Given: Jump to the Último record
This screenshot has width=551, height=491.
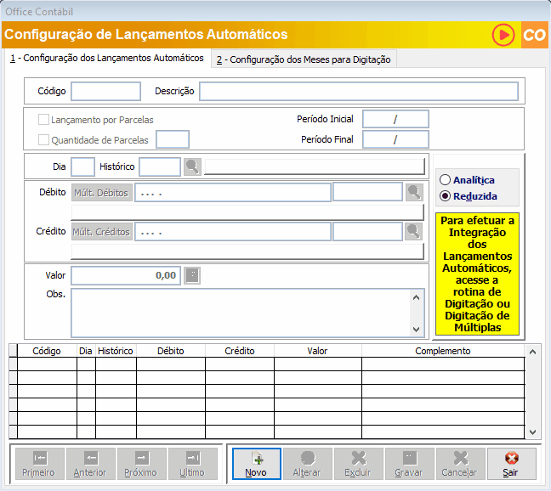Looking at the screenshot, I should 192,464.
